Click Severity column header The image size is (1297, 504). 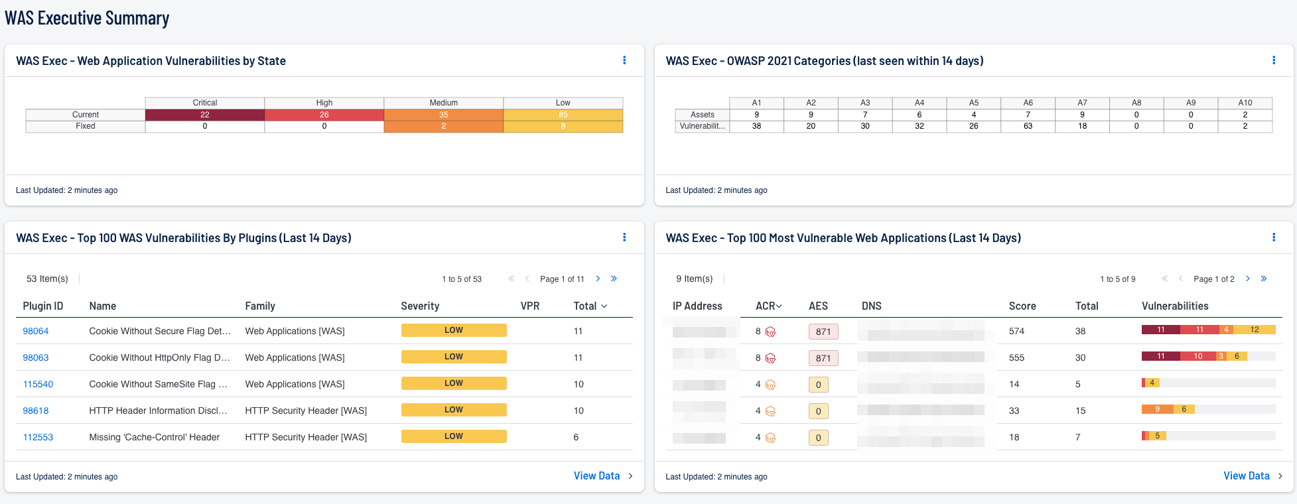coord(420,306)
